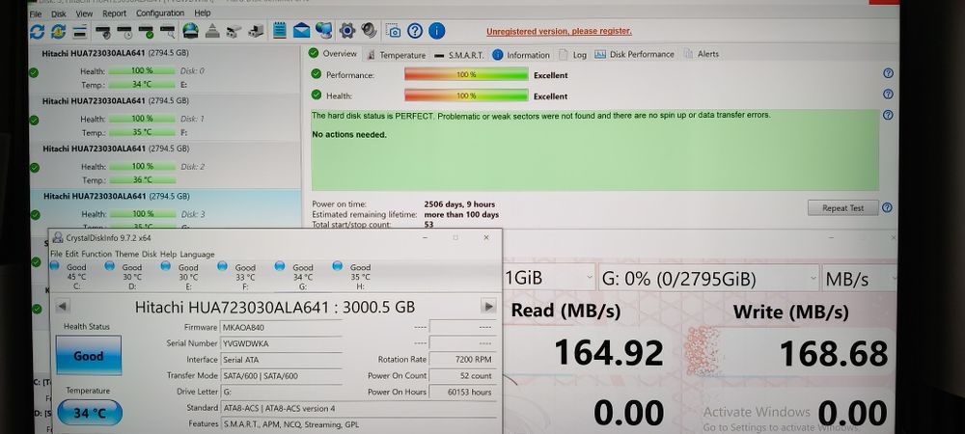Click the help icon beside the status text box

click(x=888, y=115)
